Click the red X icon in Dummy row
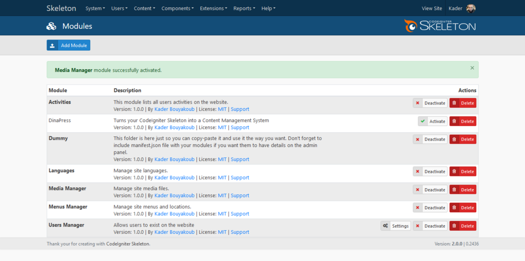 click(x=417, y=139)
